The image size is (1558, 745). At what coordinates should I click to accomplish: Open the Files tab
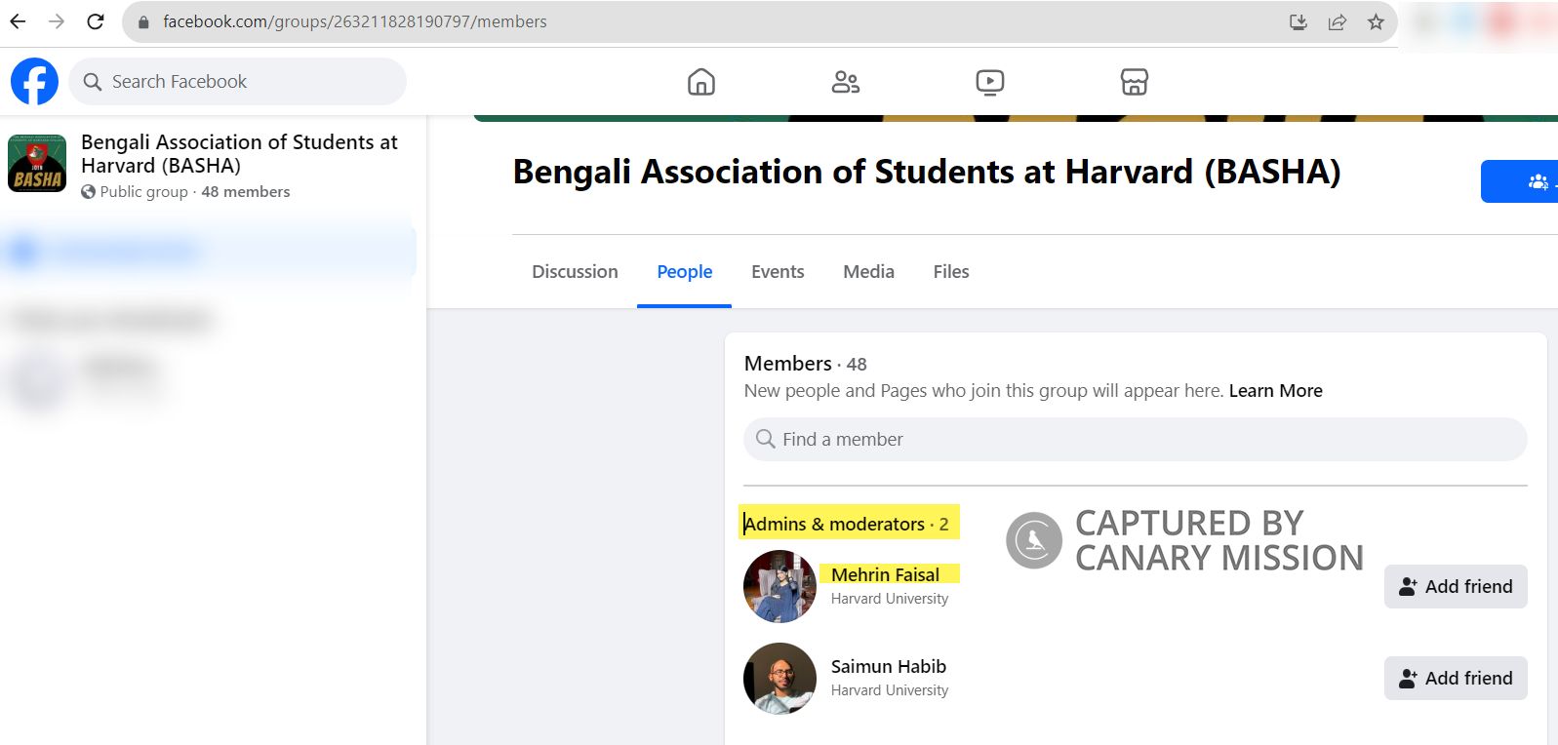[951, 272]
